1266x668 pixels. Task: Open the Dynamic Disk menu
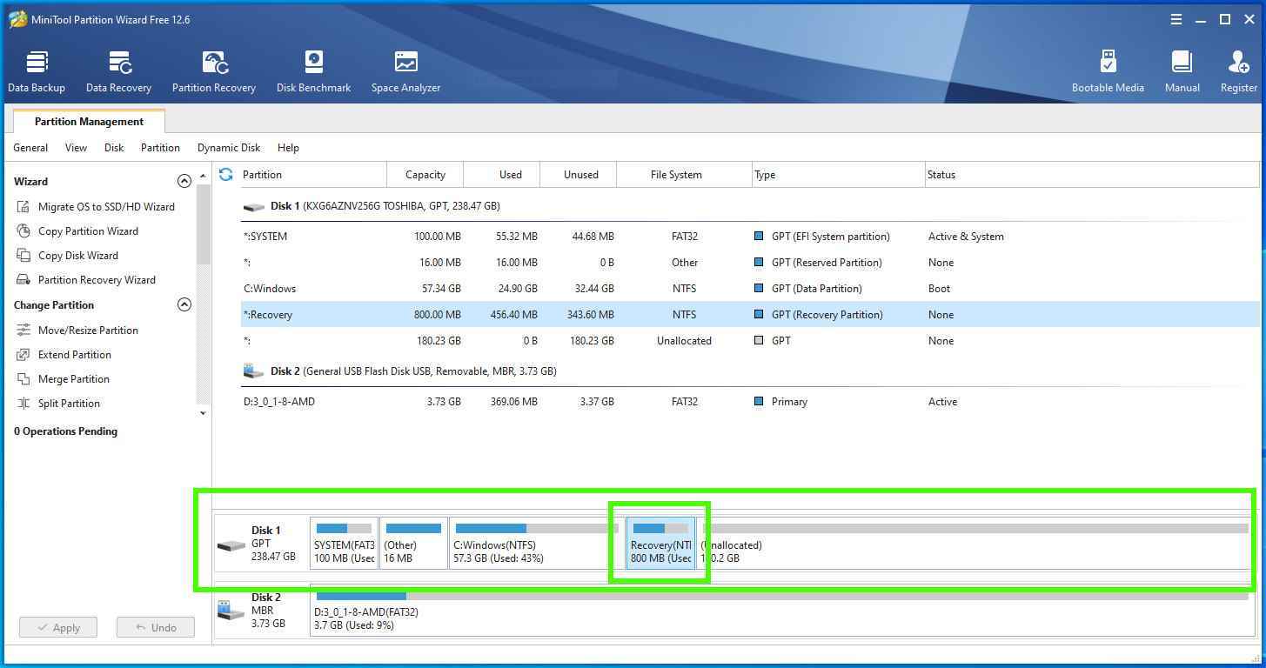tap(229, 148)
